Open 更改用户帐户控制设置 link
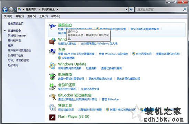 point(113,29)
